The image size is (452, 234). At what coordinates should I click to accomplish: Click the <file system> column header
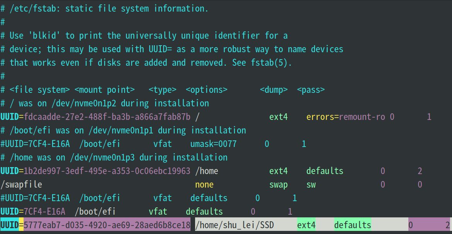[x=40, y=90]
